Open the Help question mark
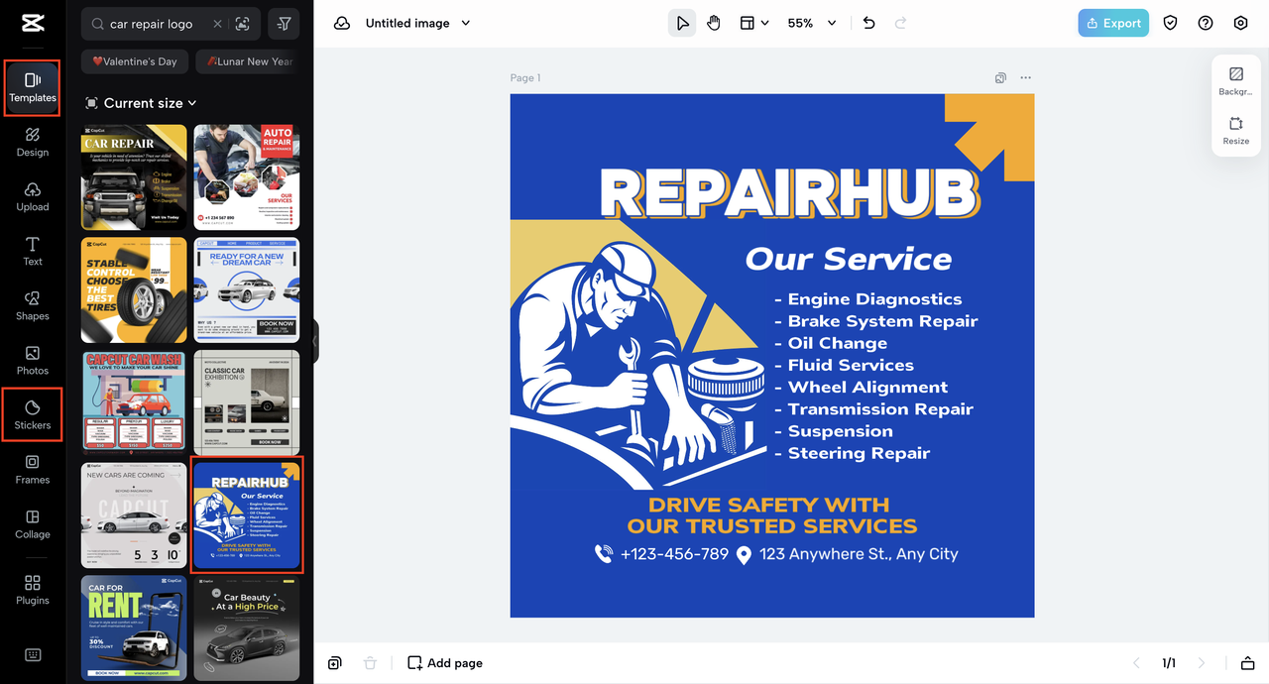The height and width of the screenshot is (684, 1269). [1206, 23]
